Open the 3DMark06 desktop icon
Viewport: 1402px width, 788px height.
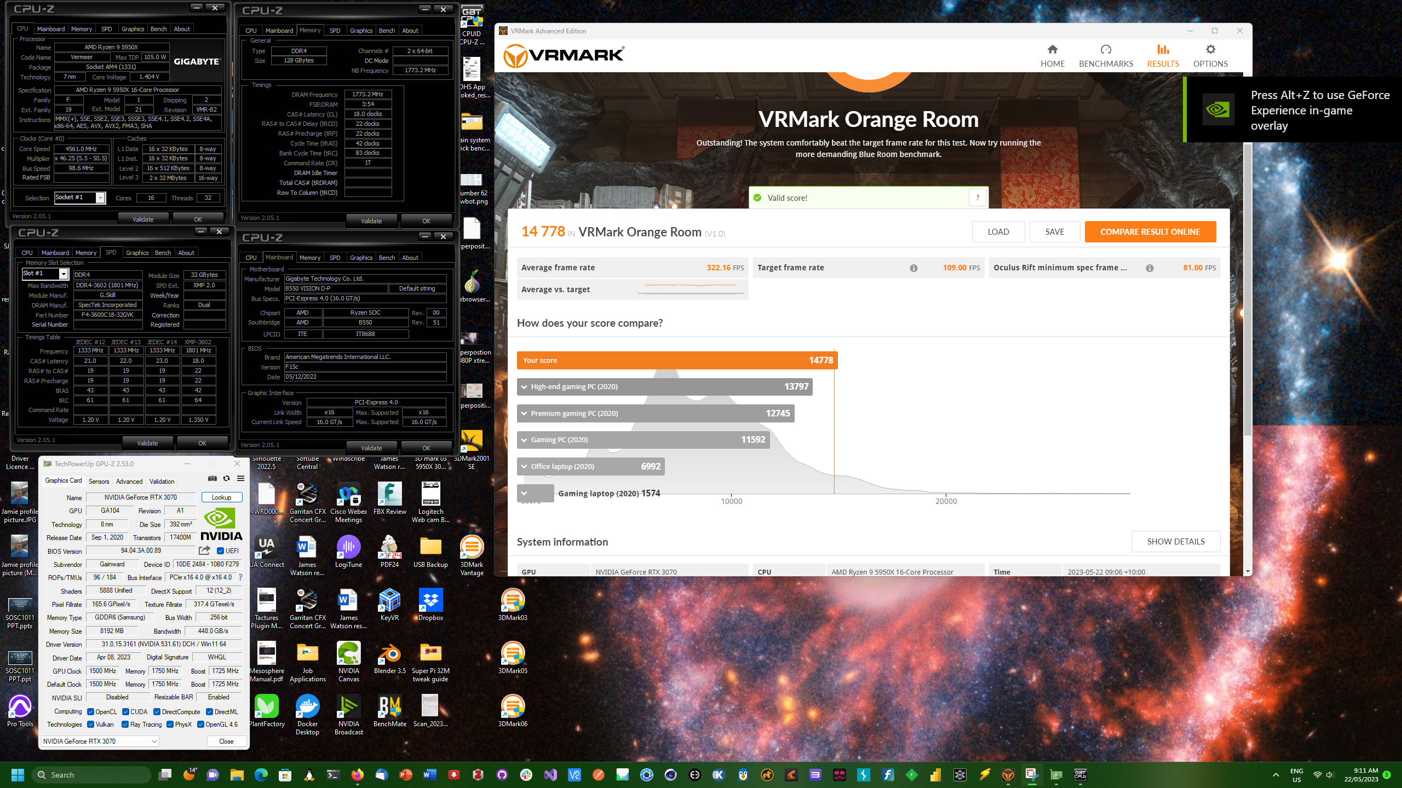513,711
